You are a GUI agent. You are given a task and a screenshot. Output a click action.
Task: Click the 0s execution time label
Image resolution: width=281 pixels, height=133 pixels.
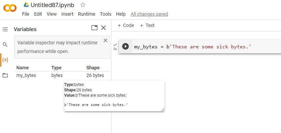coord(115,49)
